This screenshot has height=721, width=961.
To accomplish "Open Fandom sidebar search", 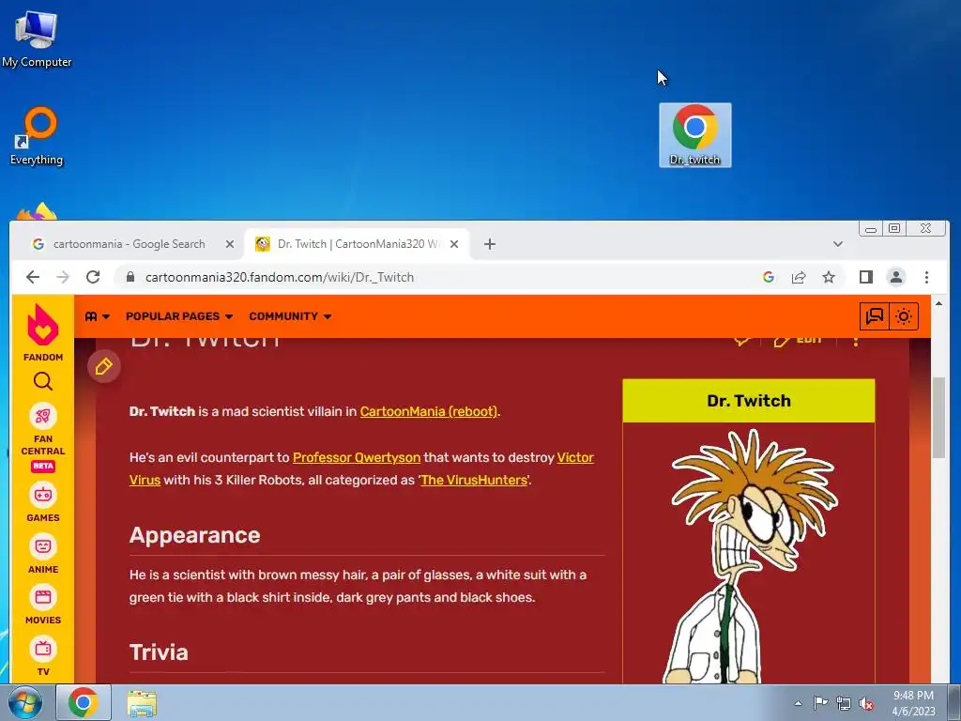I will [43, 381].
